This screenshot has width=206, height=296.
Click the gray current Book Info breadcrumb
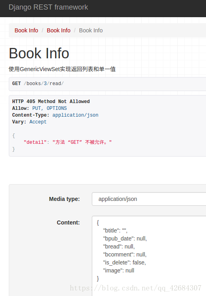coord(91,30)
